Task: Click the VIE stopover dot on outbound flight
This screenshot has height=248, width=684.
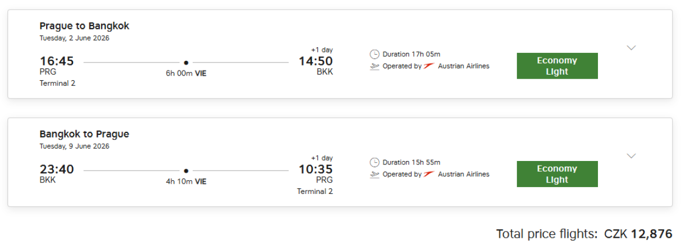Action: (x=186, y=63)
